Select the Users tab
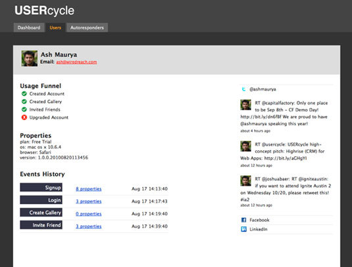The width and height of the screenshot is (352, 267). (x=55, y=28)
